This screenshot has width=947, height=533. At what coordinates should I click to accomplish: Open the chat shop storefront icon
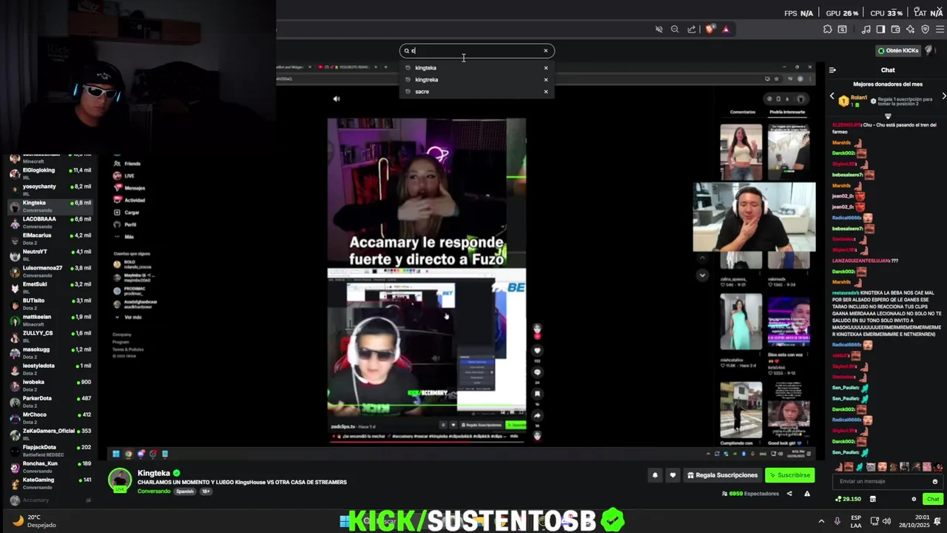pyautogui.click(x=873, y=499)
